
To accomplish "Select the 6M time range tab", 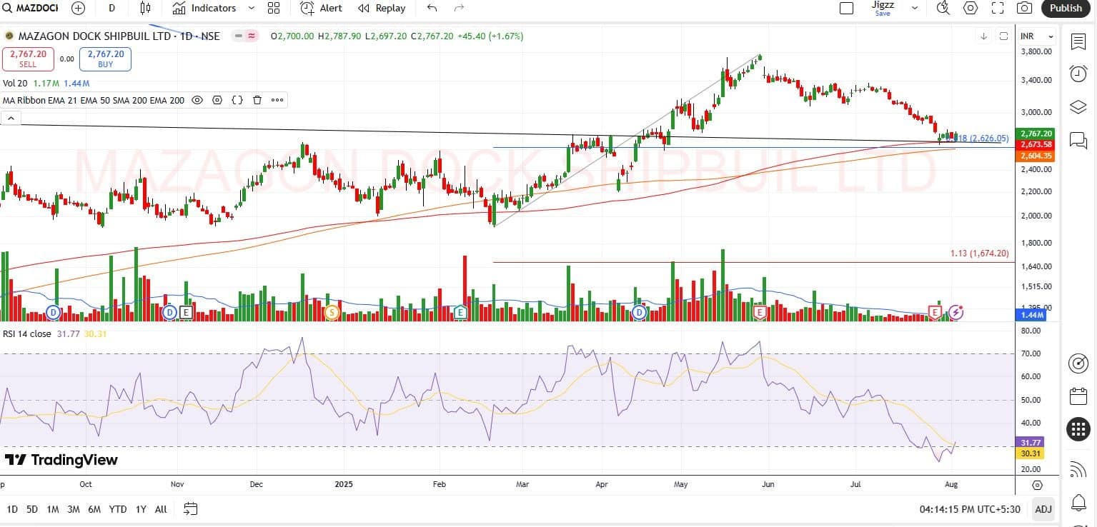I will (94, 509).
